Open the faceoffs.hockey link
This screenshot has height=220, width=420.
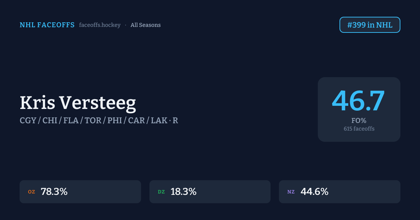(100, 25)
